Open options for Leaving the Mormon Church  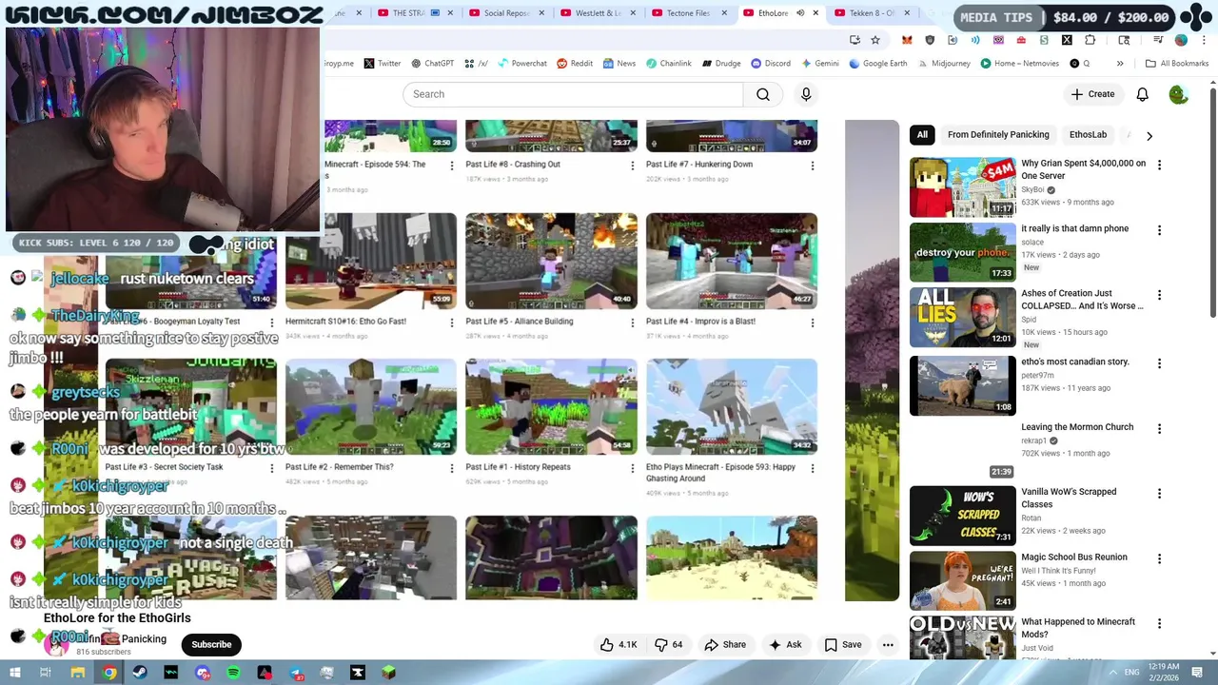tap(1159, 428)
